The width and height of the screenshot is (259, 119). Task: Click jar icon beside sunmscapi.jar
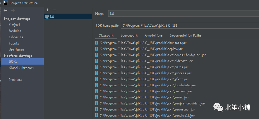(97, 109)
